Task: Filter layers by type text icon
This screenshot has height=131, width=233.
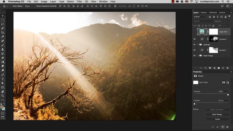Action: pos(218,17)
